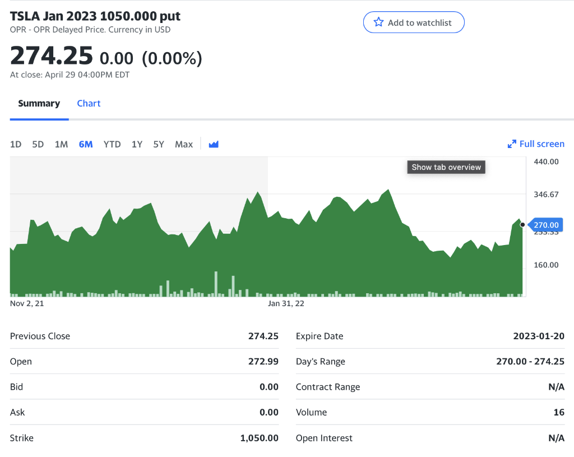Click the full screen expand arrows icon

pyautogui.click(x=512, y=144)
